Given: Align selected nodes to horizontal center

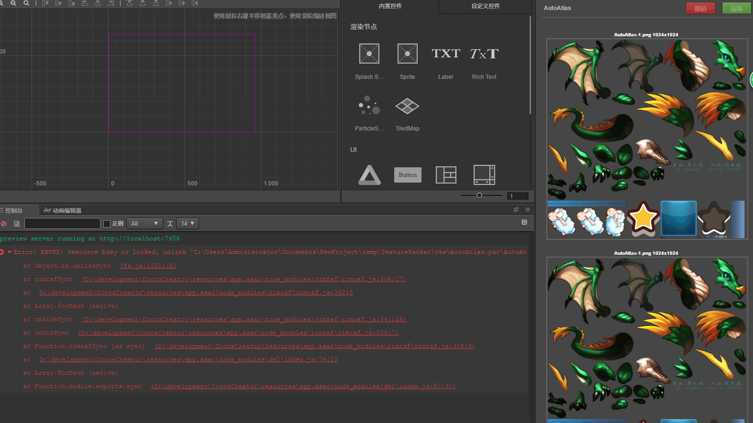Looking at the screenshot, I should click(98, 3).
